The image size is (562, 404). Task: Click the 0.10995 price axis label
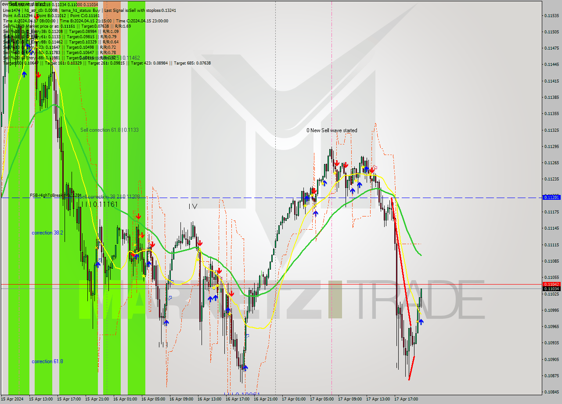(x=552, y=310)
